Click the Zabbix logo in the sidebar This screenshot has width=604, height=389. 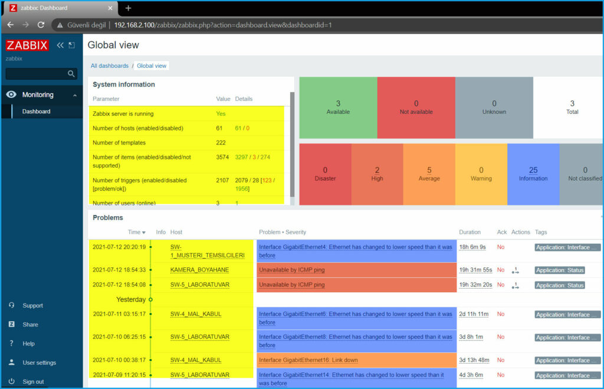click(x=27, y=45)
